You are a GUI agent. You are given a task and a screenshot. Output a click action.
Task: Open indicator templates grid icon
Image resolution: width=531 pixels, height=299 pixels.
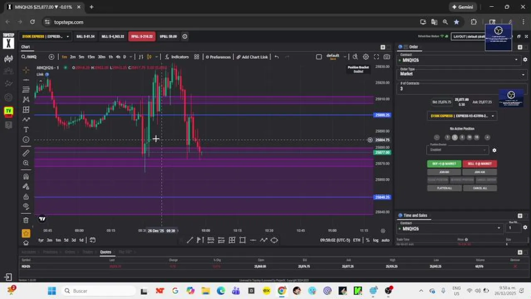(197, 57)
